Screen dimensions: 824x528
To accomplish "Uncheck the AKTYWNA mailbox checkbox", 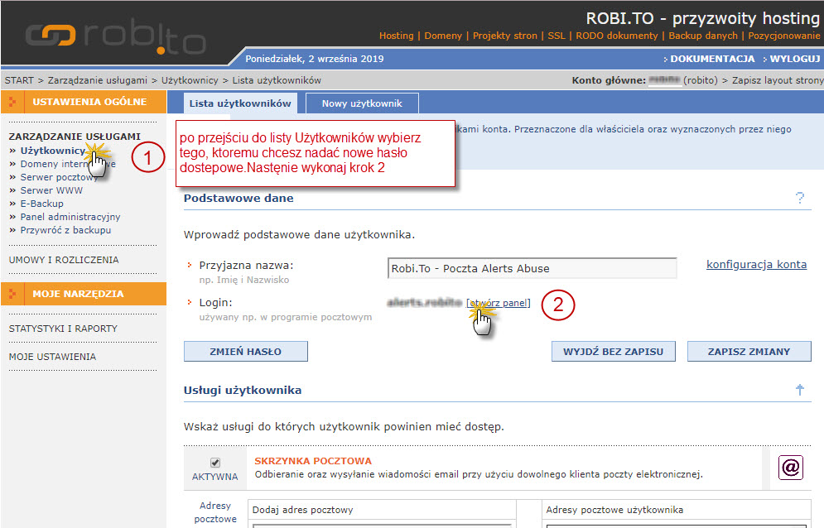I will [215, 463].
